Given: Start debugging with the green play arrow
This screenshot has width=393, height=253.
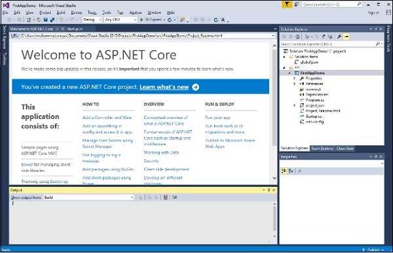Looking at the screenshot, I should (141, 20).
